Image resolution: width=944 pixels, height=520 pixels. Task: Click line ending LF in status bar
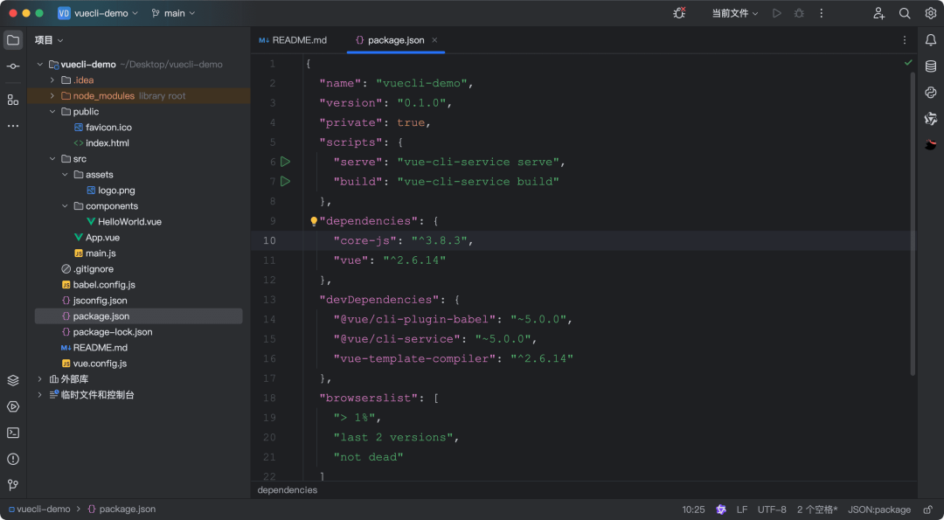[742, 510]
